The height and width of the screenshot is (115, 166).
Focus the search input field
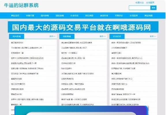(x=140, y=8)
